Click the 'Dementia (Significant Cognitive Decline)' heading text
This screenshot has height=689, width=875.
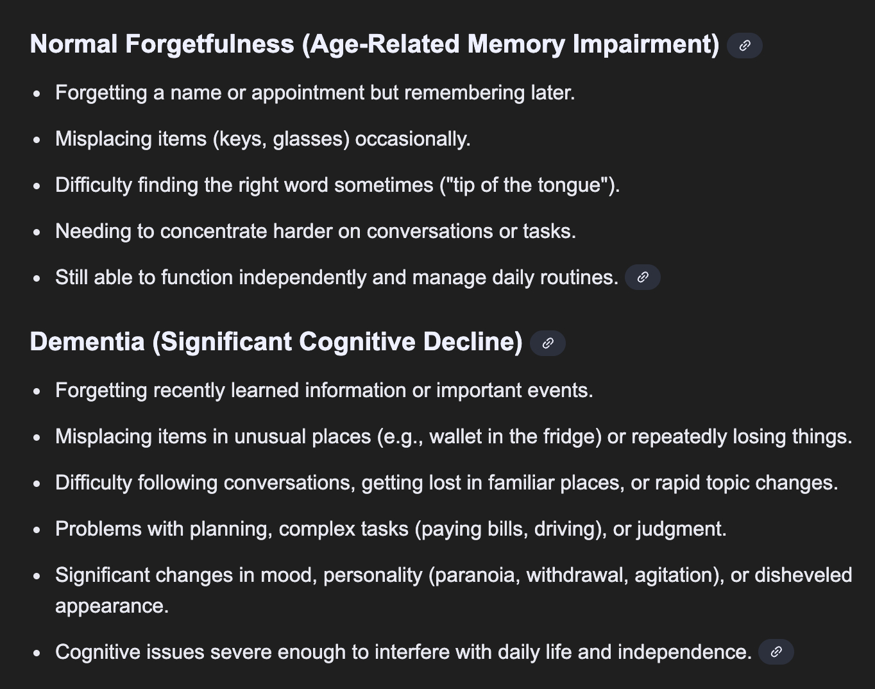pos(276,341)
